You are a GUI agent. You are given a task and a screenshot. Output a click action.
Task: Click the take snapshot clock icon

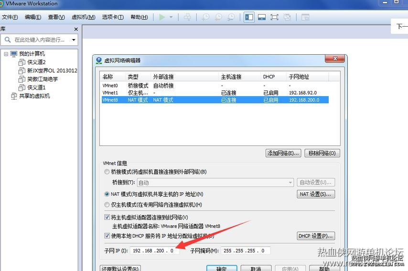pos(205,17)
